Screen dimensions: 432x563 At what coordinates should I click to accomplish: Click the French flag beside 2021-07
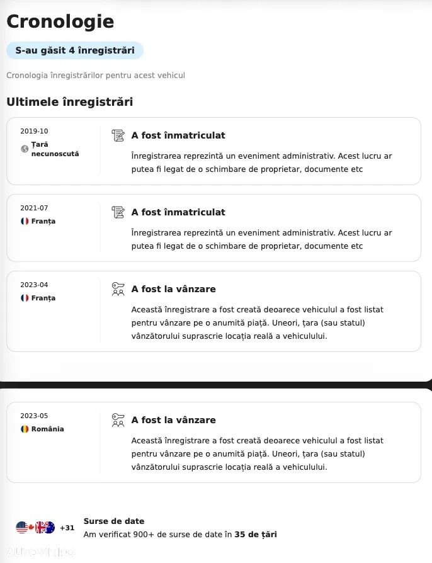coord(25,222)
